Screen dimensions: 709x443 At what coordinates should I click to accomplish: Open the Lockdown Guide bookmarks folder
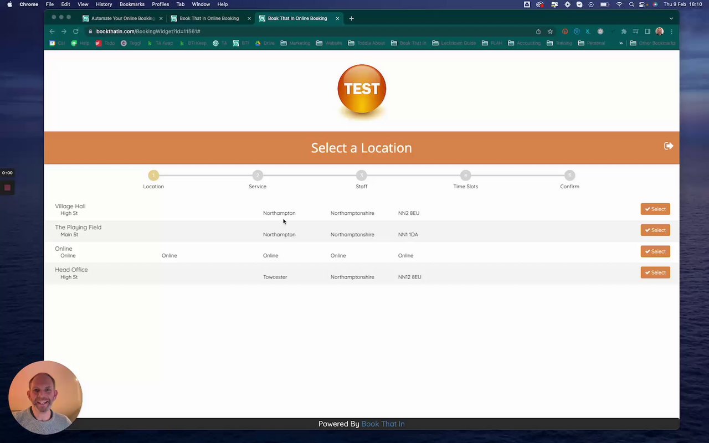click(x=454, y=43)
